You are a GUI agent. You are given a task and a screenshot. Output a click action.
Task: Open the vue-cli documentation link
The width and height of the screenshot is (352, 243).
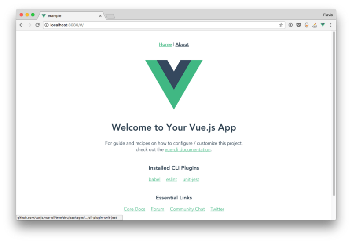(x=188, y=149)
